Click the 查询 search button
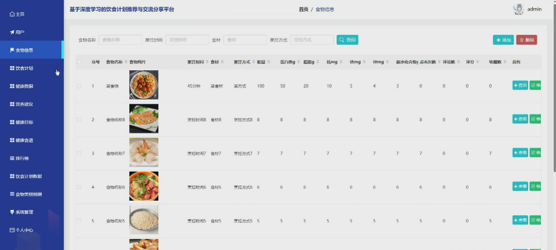The width and height of the screenshot is (556, 250). coord(347,39)
